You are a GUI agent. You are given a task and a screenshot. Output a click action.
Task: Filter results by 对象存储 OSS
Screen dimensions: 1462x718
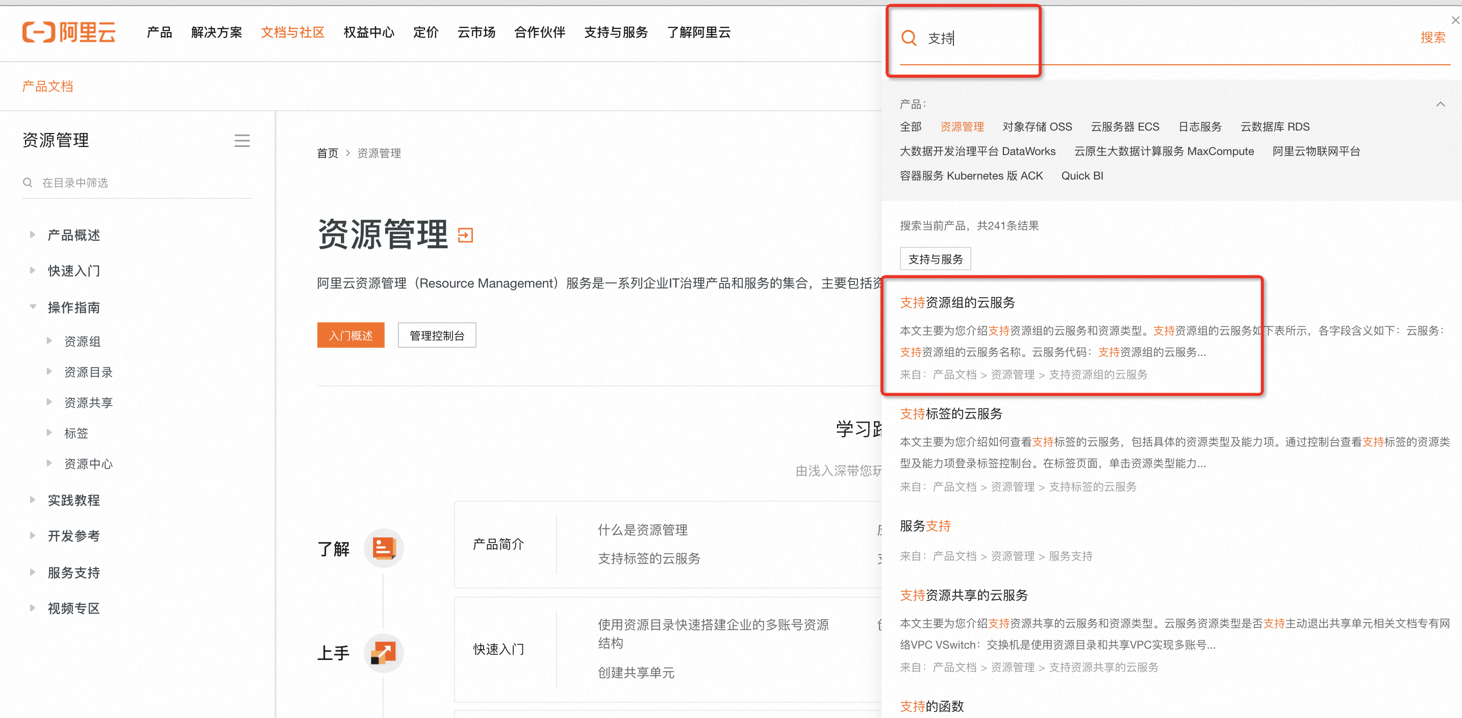pos(1037,127)
